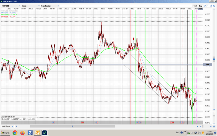
Task: Open the trading platform taskbar icon
Action: coord(45,133)
